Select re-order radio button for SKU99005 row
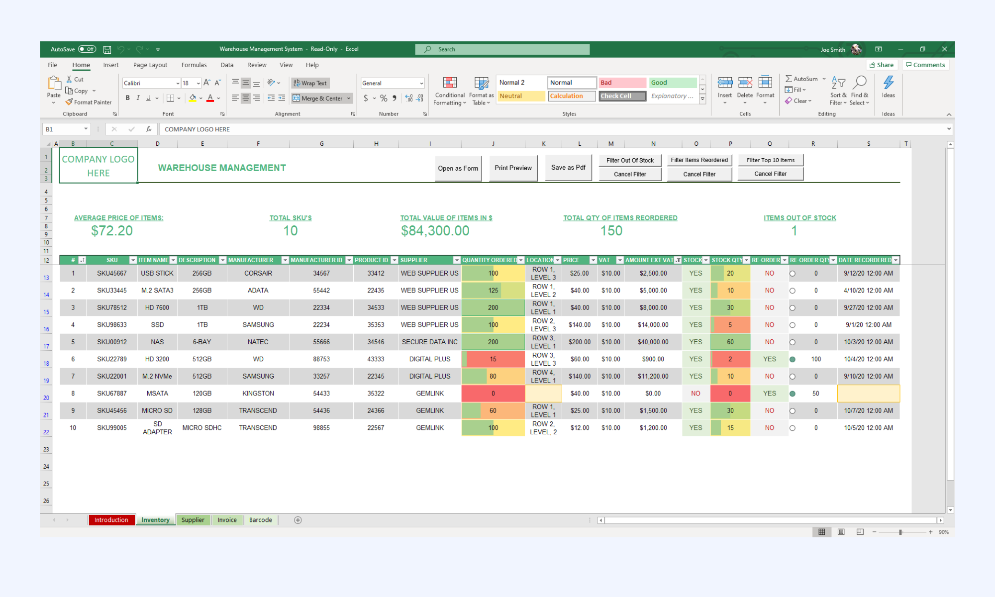This screenshot has width=995, height=597. tap(793, 428)
